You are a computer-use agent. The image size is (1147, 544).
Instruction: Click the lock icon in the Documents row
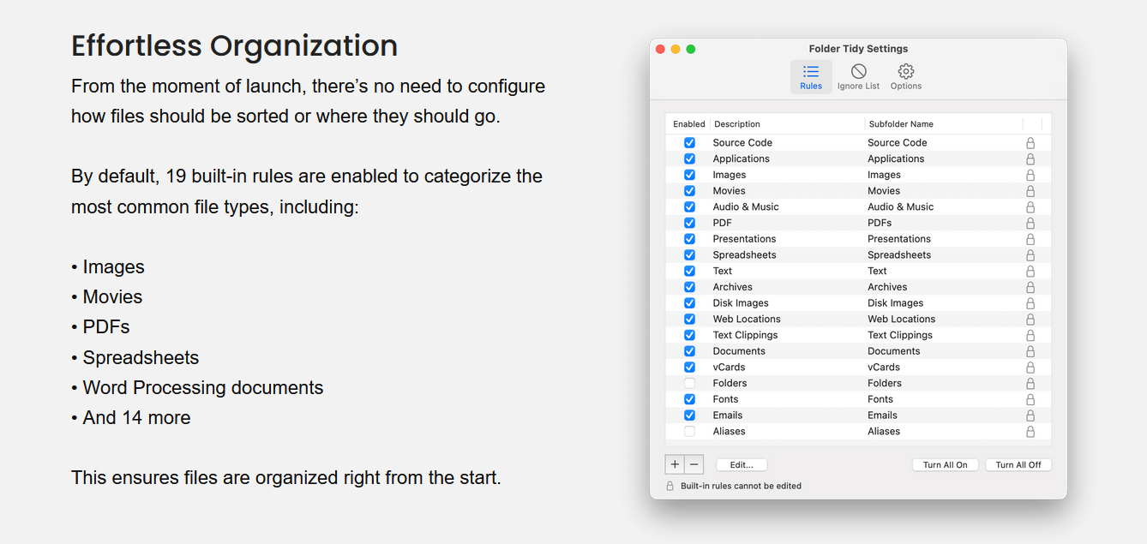pyautogui.click(x=1030, y=351)
